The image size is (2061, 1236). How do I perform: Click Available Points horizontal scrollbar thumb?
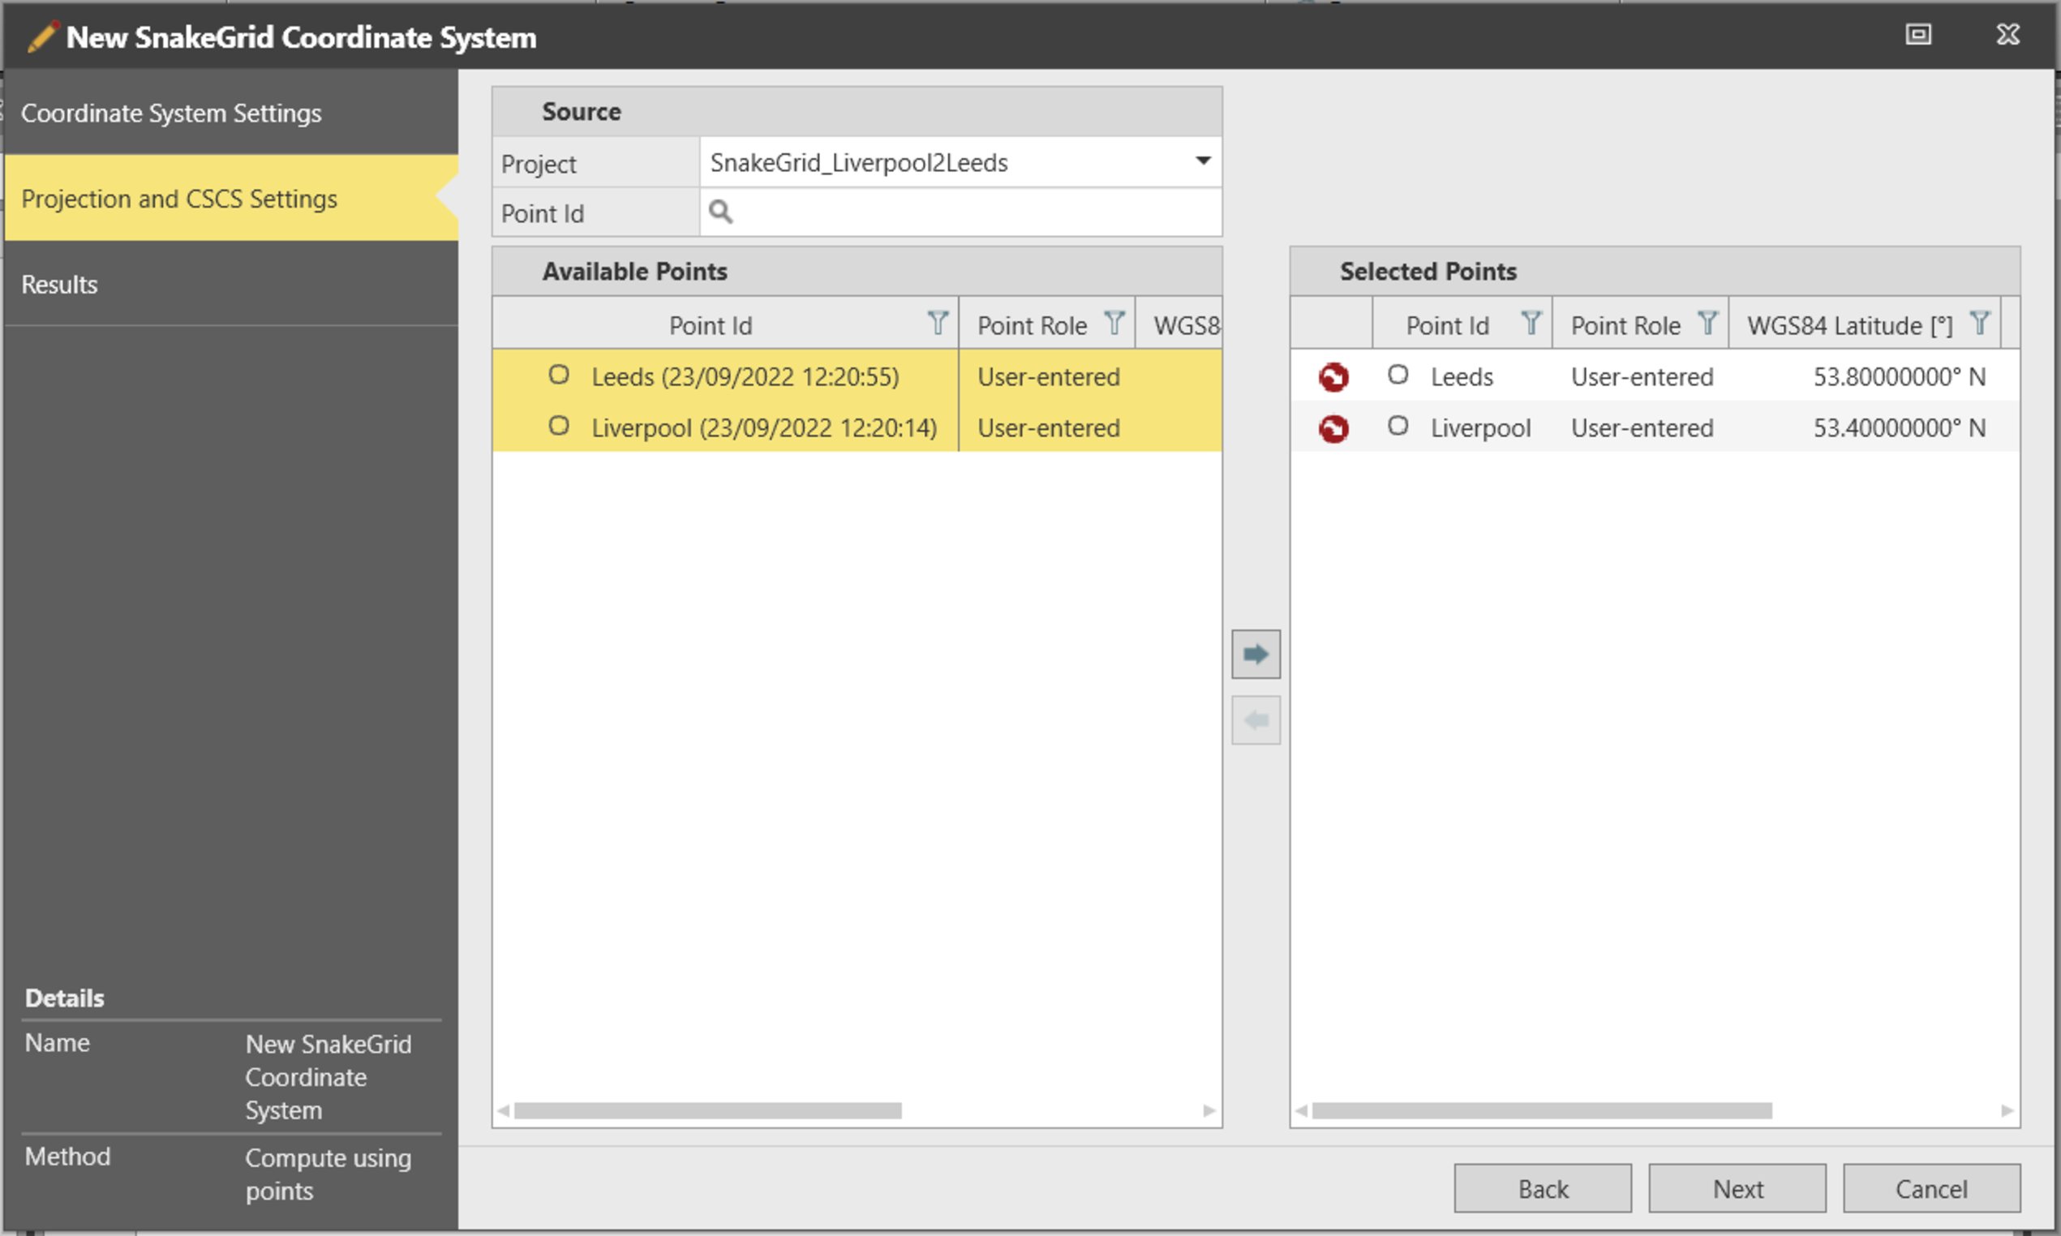pos(708,1111)
